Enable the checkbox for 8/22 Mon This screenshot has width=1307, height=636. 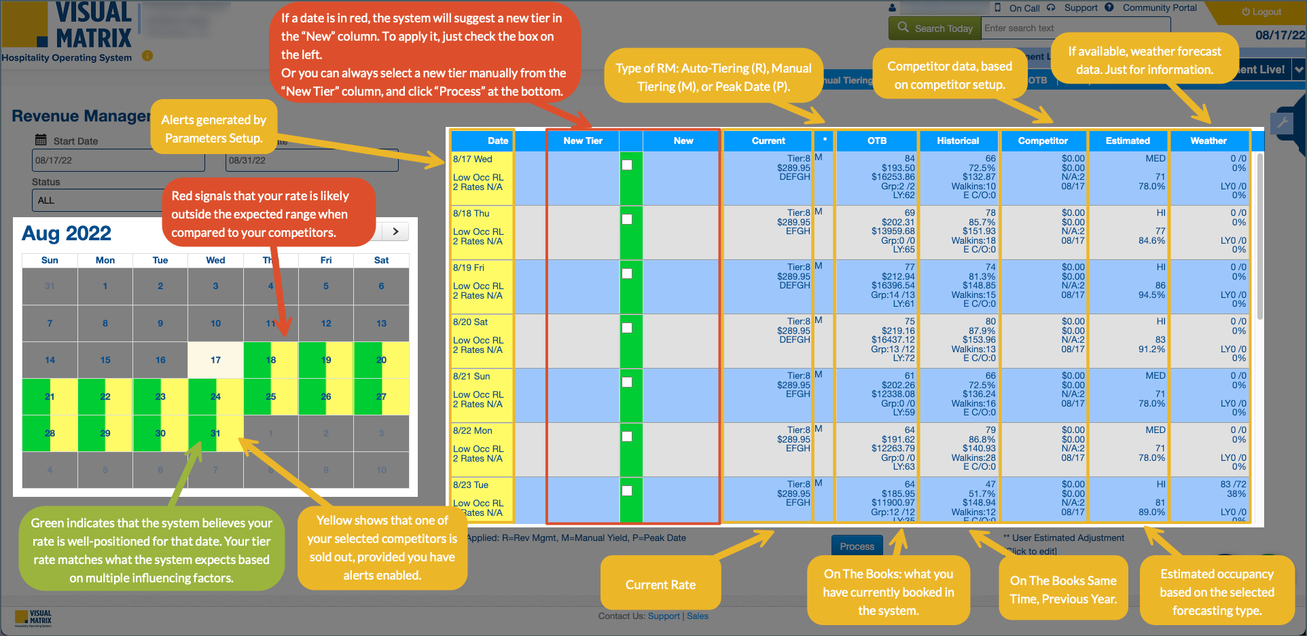point(627,436)
